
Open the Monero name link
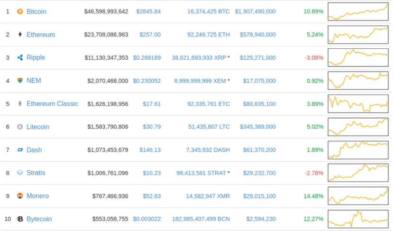tap(37, 196)
